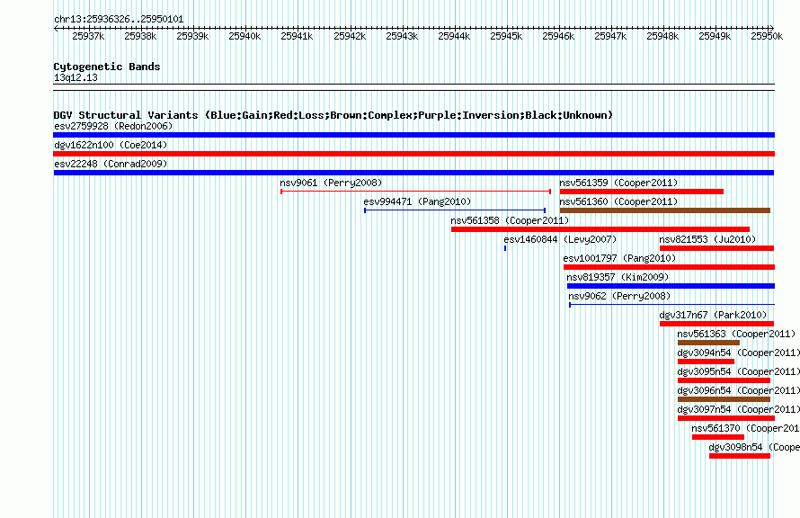This screenshot has width=800, height=518.
Task: Click the 25944k ruler tick label
Action: click(454, 36)
